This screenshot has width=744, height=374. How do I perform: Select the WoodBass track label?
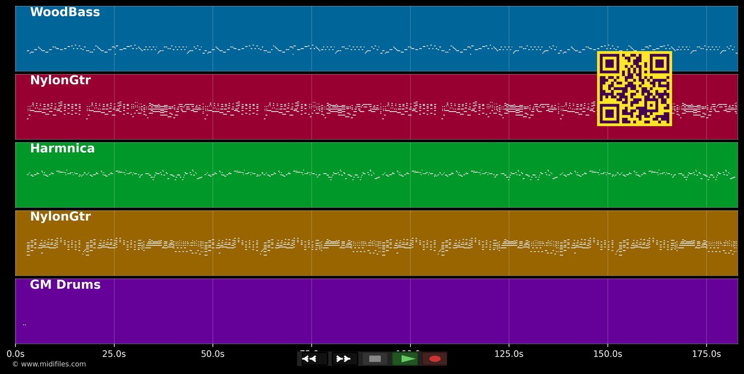65,12
